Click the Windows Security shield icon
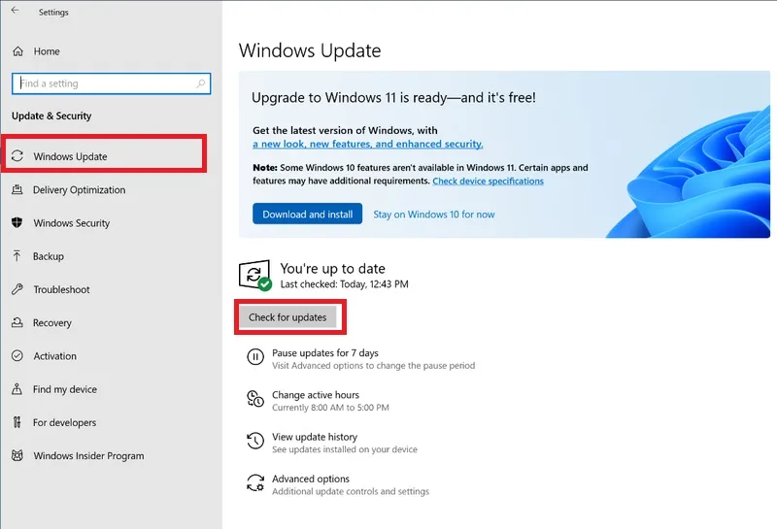The height and width of the screenshot is (529, 777). 17,222
